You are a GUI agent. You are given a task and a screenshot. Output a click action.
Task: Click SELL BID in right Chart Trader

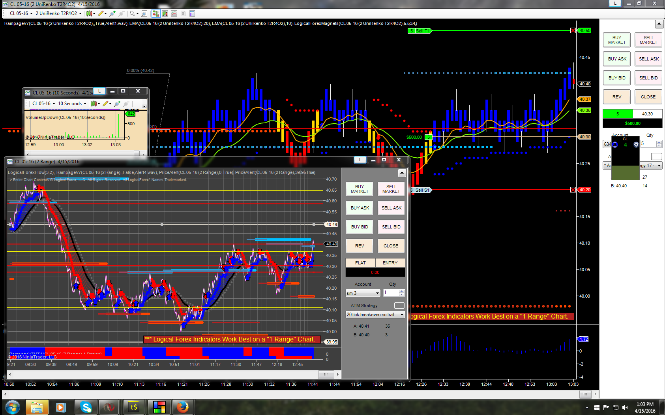point(648,78)
